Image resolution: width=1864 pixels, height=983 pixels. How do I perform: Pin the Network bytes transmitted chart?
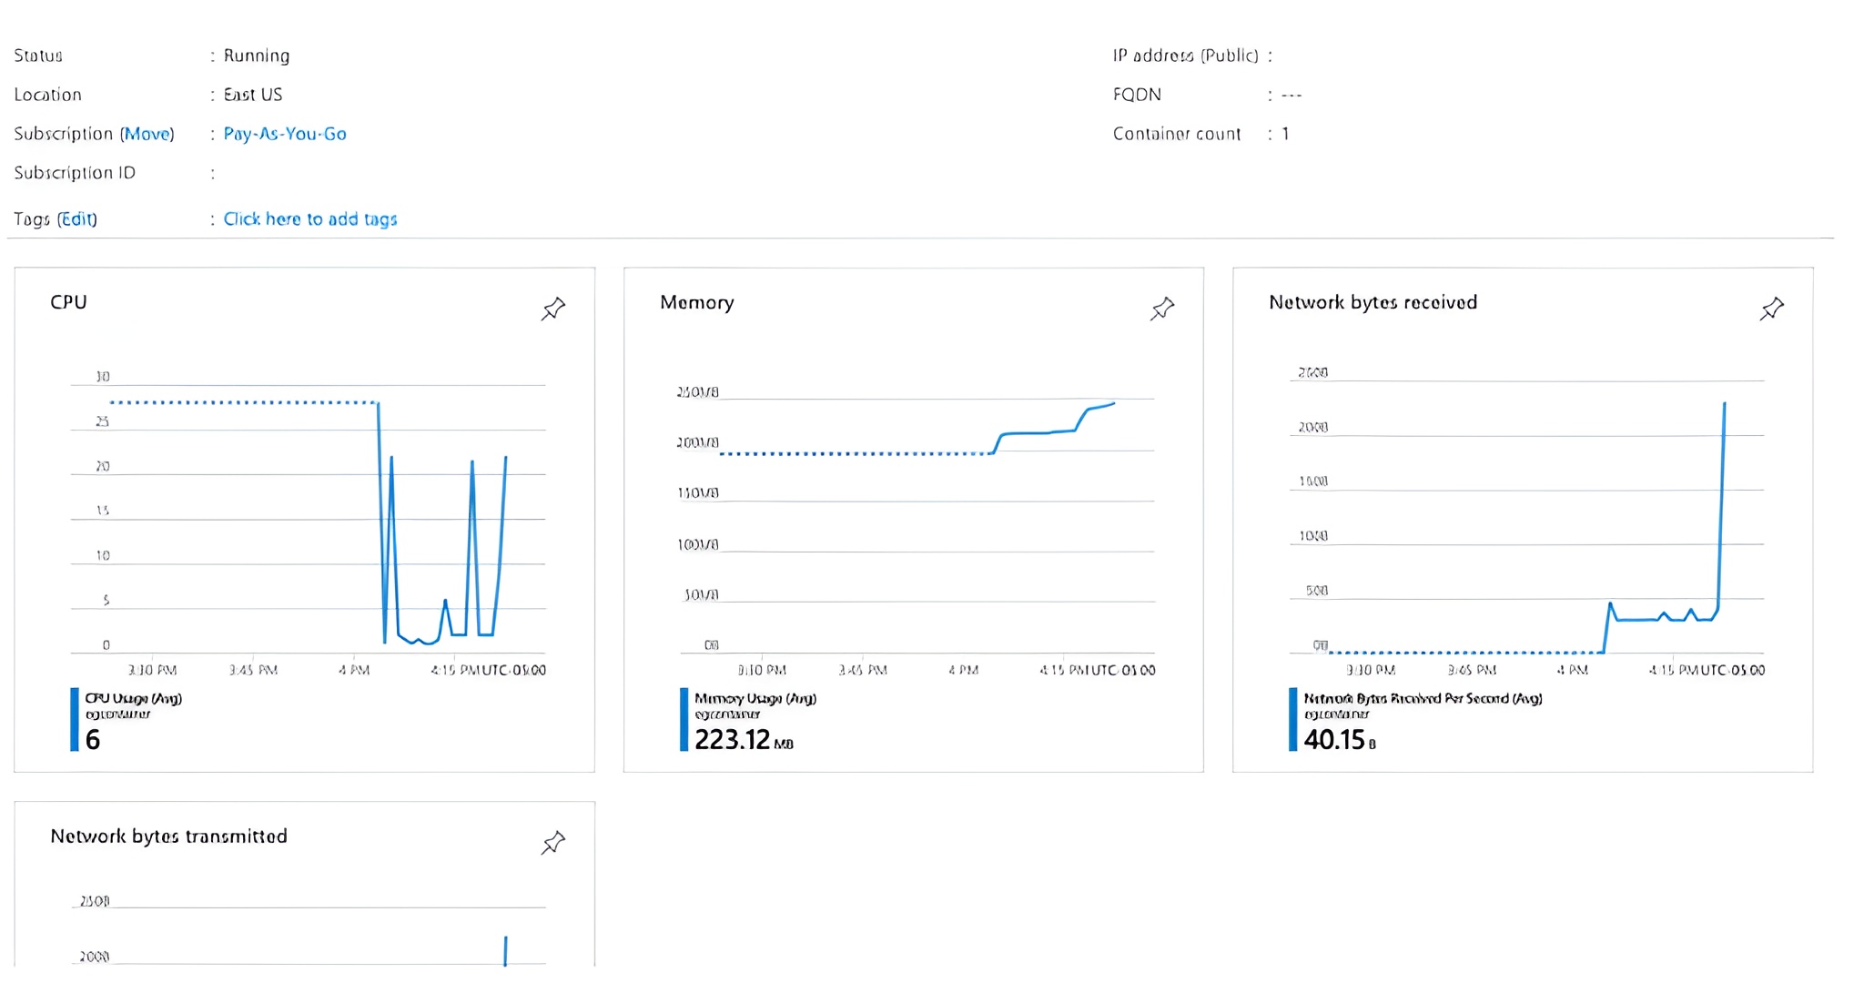(x=552, y=843)
